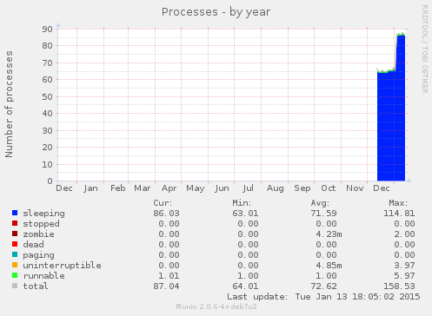Click sleeping minimum value 63.01
The image size is (432, 316).
point(245,214)
